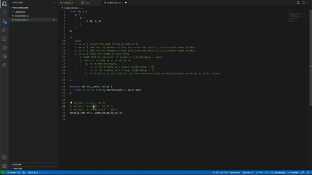Click the console.log line of code
This screenshot has width=312, height=175.
point(96,113)
